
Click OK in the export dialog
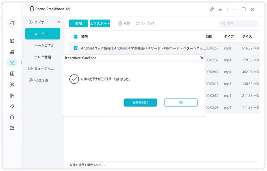coord(181,102)
